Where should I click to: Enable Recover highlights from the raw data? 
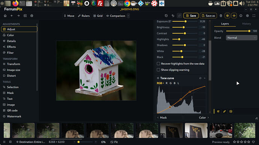(x=158, y=64)
